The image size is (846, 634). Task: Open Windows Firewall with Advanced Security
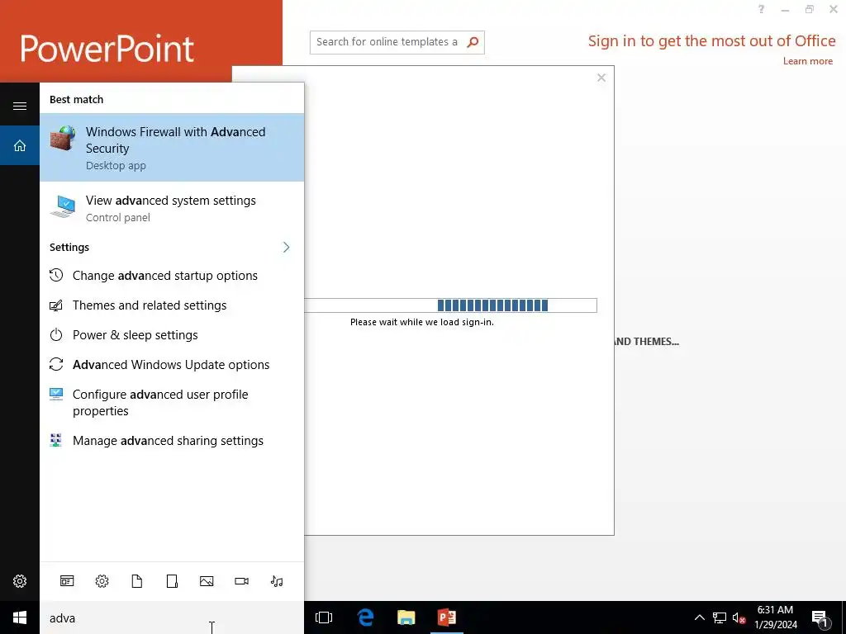pos(172,147)
